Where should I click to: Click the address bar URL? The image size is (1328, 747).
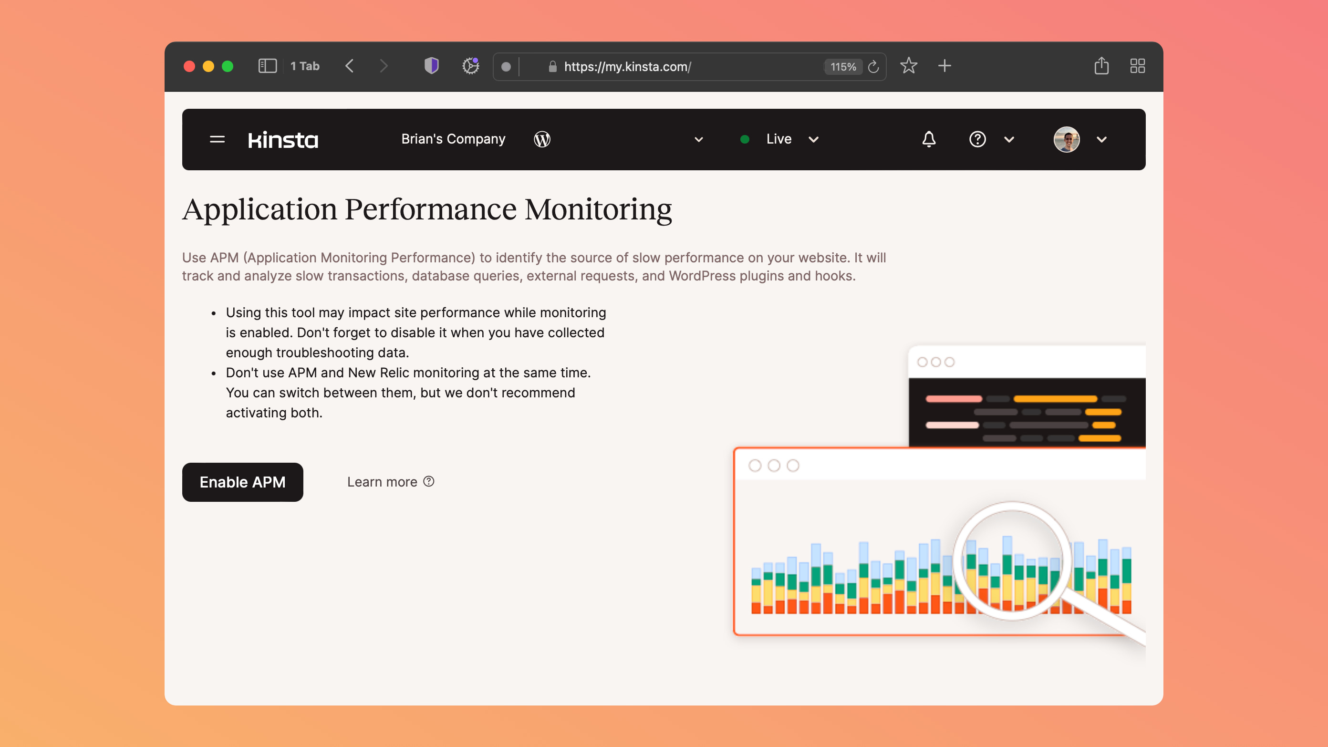pos(627,66)
